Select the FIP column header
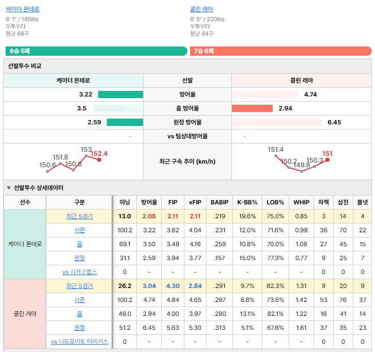Image resolution: width=375 pixels, height=352 pixels. (173, 202)
